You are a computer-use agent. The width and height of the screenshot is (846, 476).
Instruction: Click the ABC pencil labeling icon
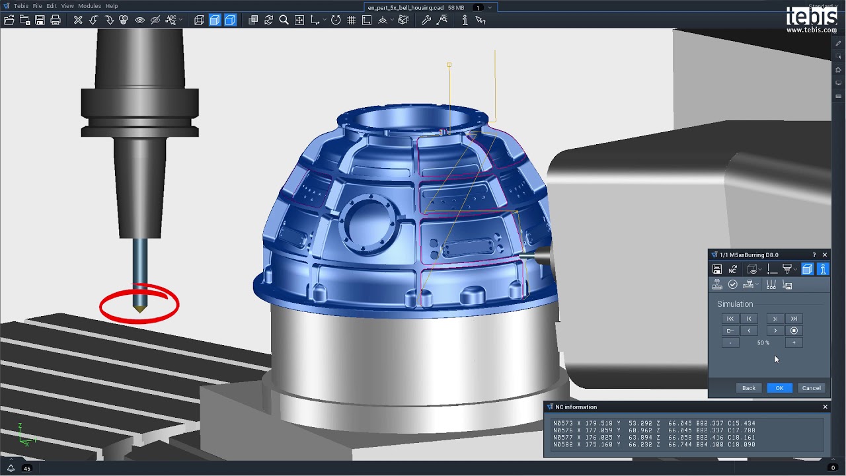pyautogui.click(x=442, y=20)
